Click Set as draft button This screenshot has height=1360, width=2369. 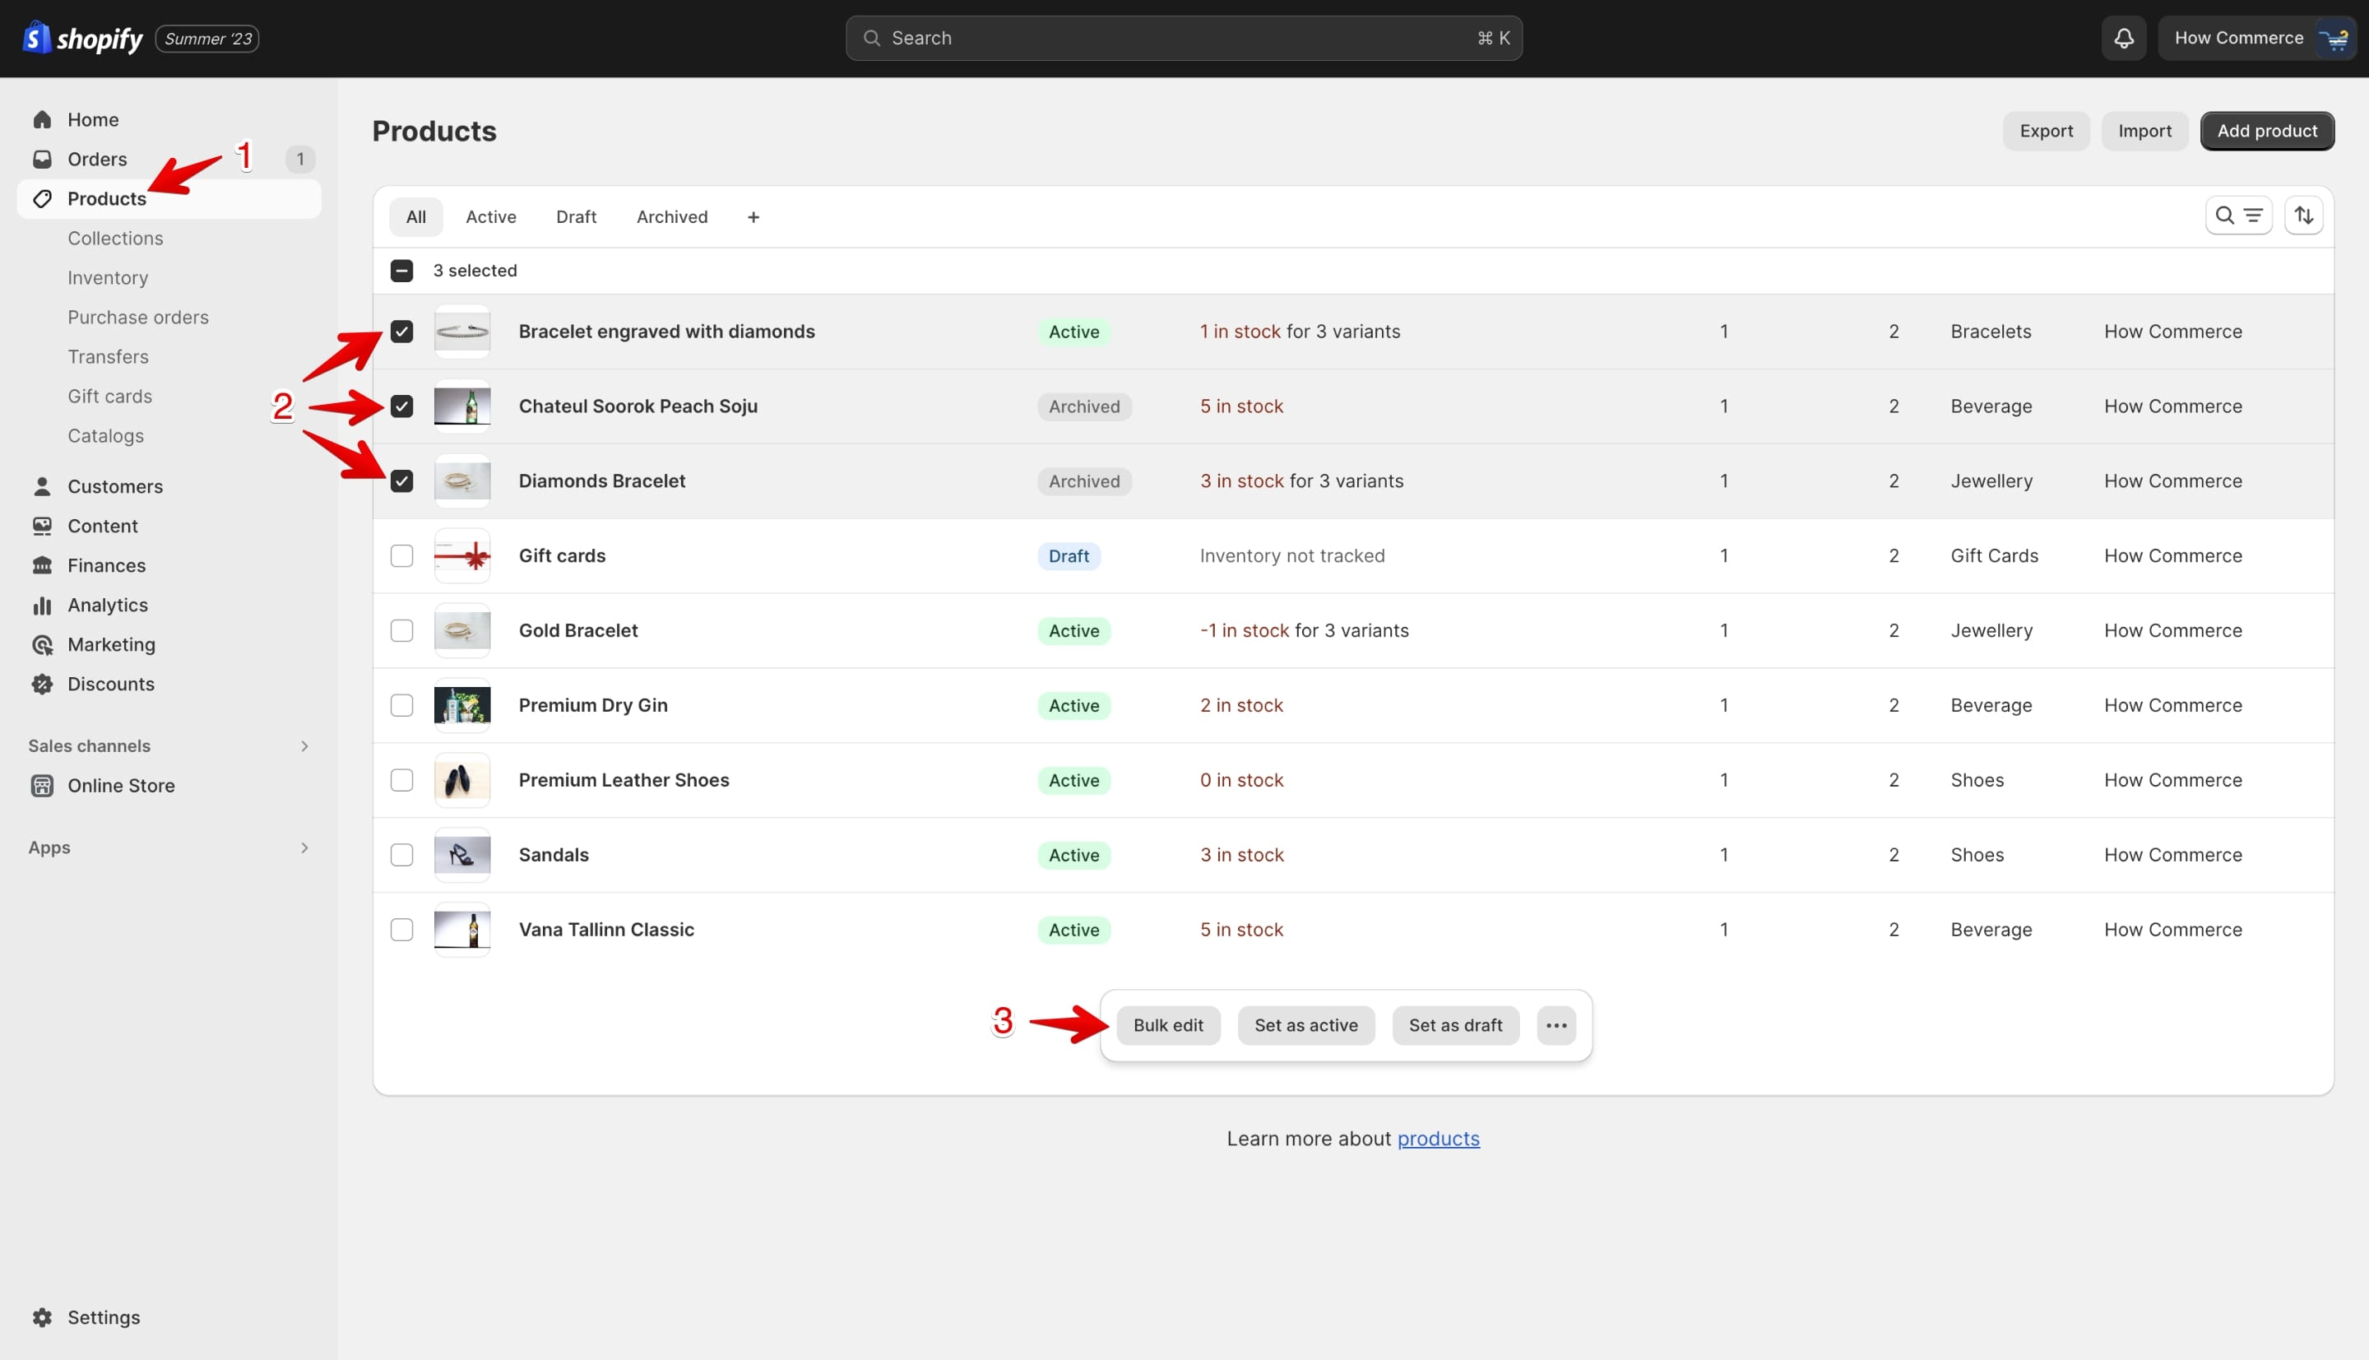[1456, 1026]
